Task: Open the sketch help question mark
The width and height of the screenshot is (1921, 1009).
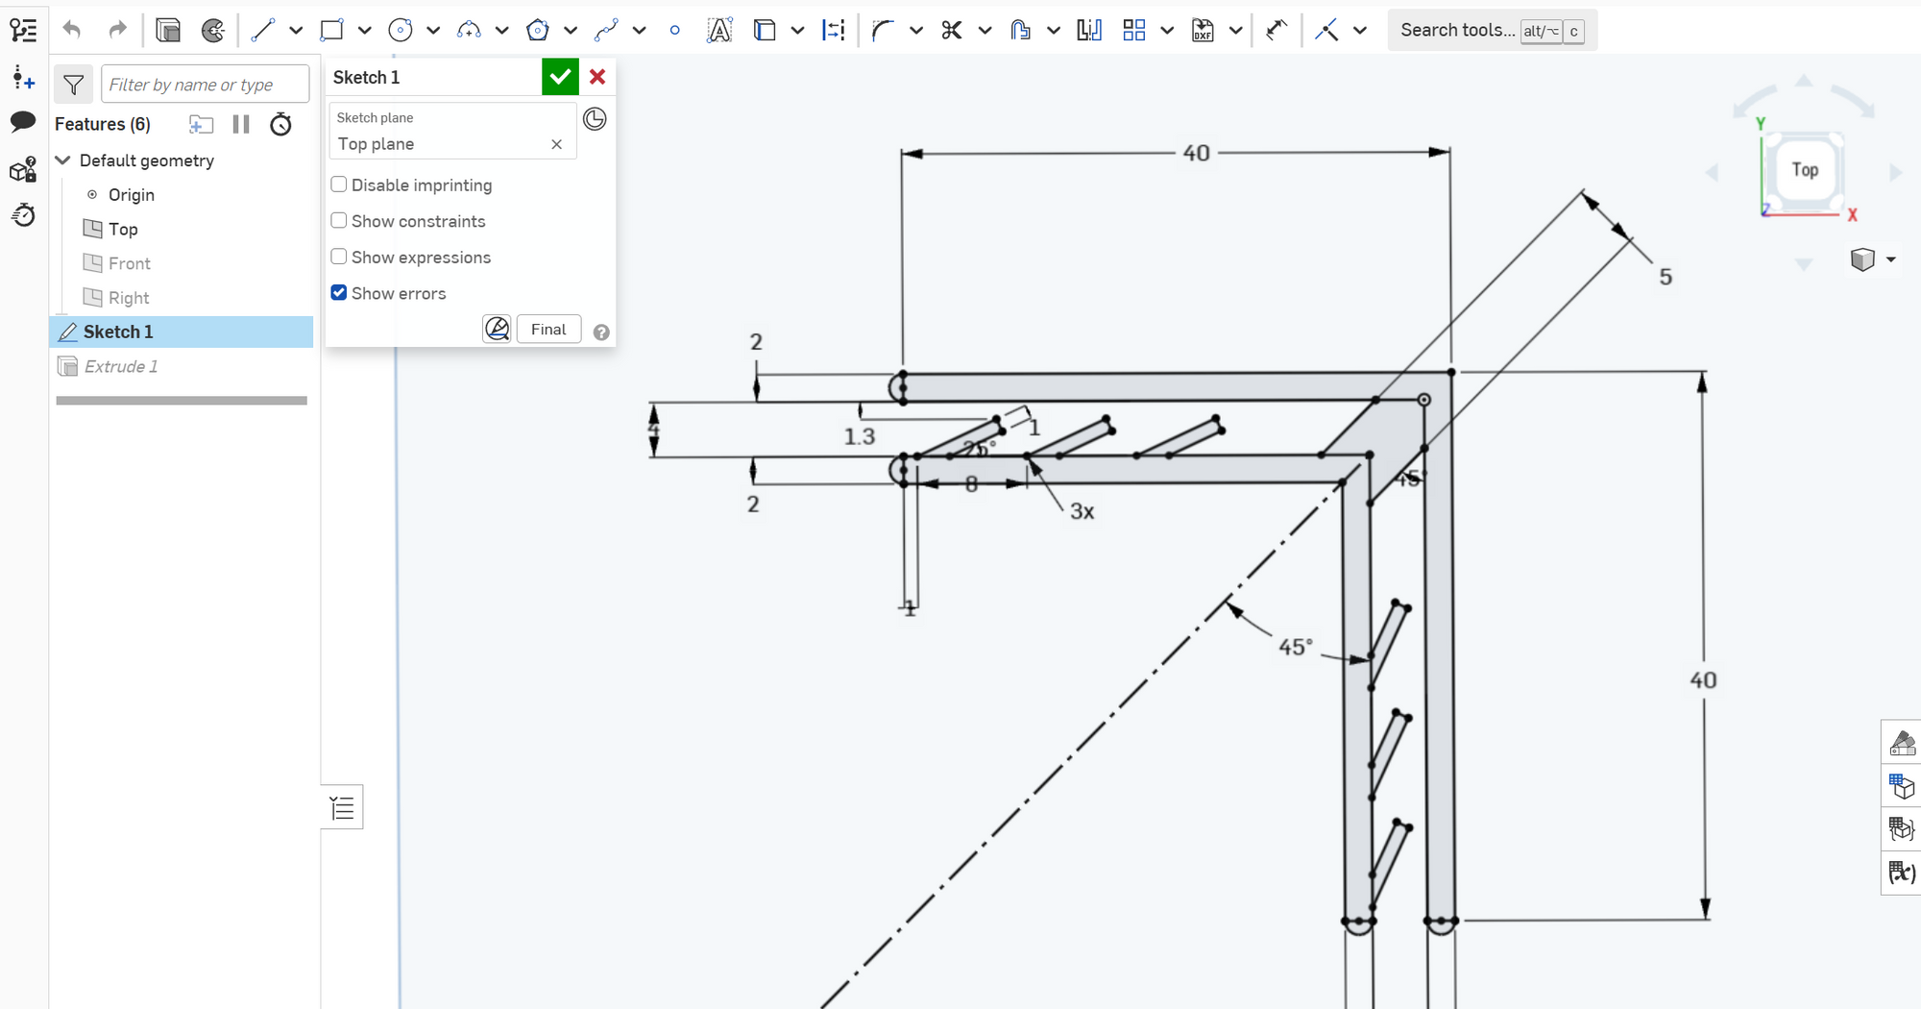Action: [x=601, y=332]
